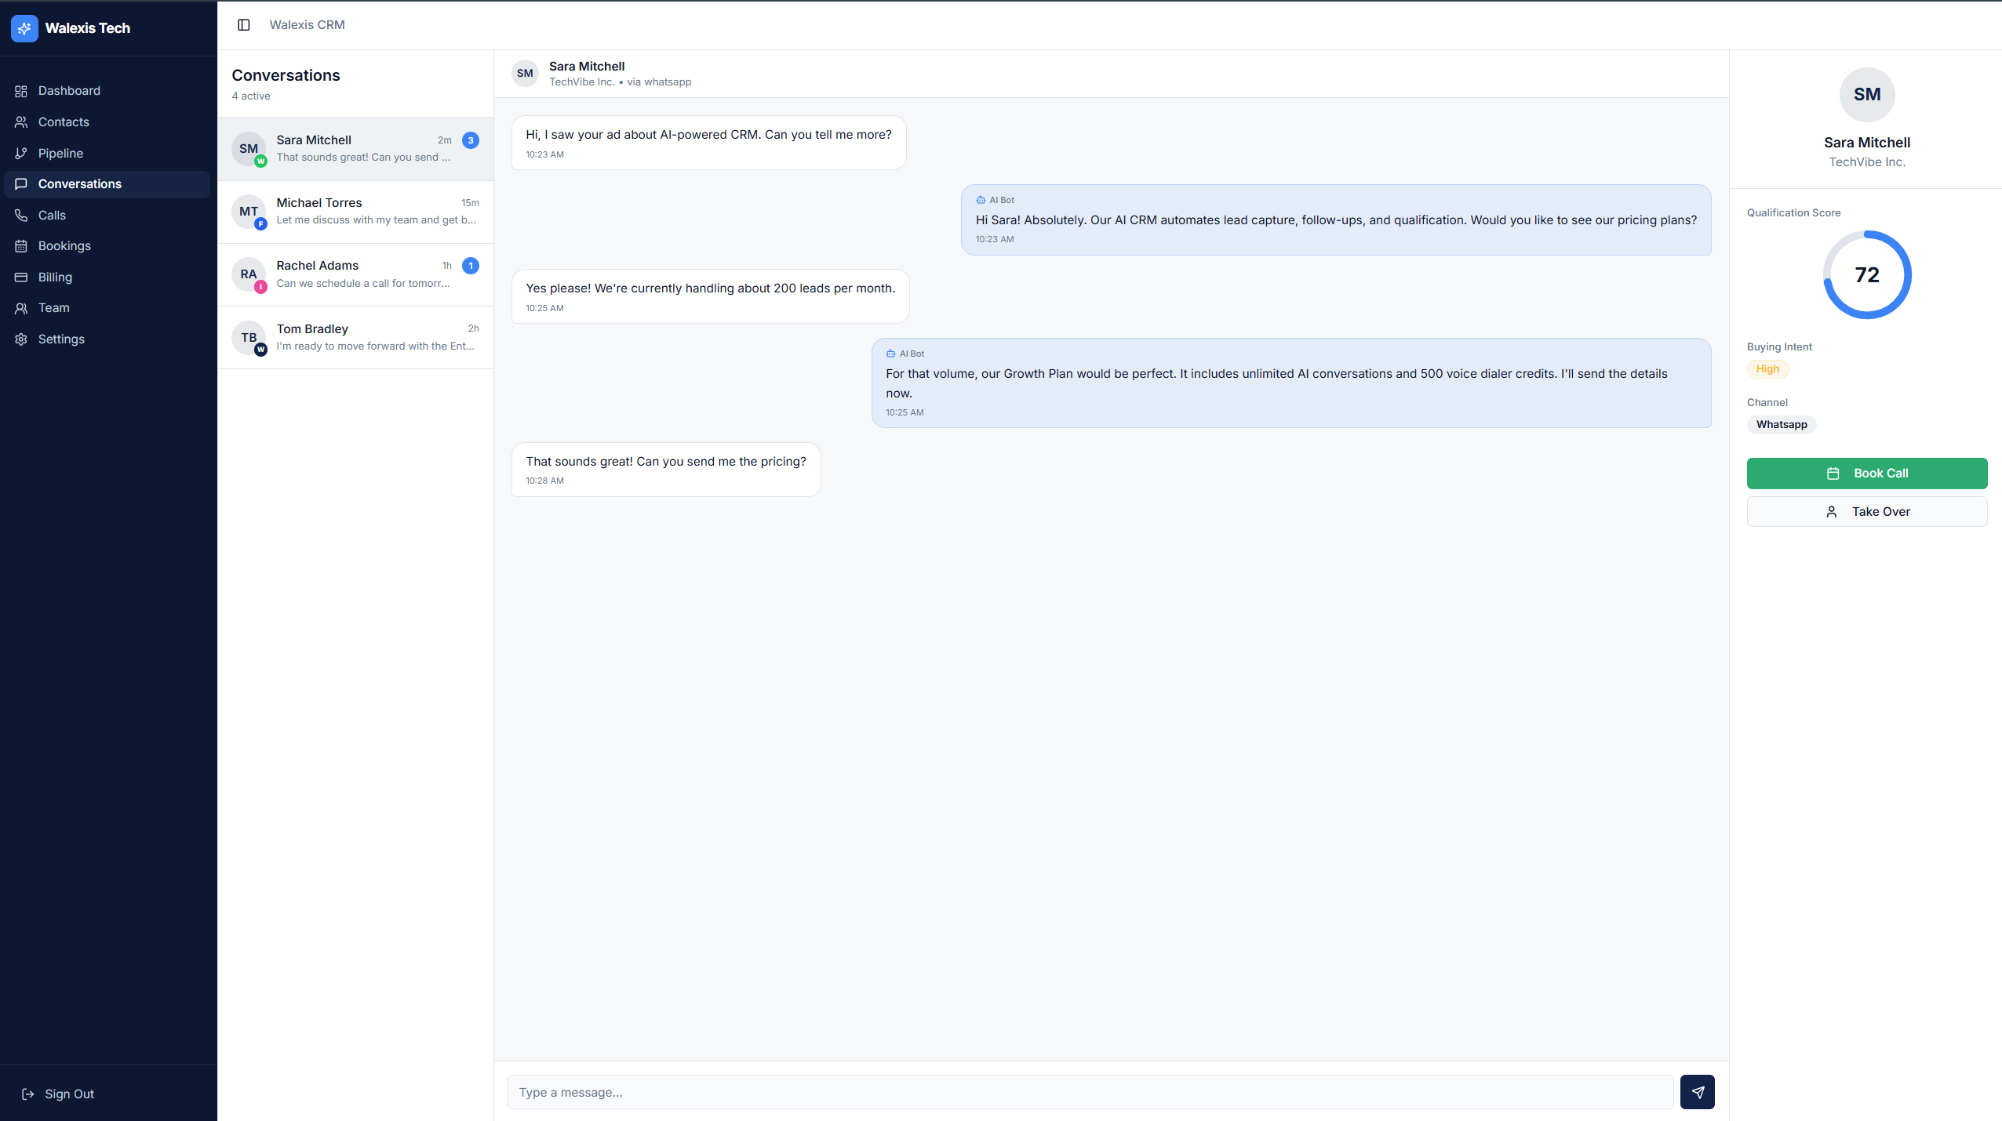2002x1121 pixels.
Task: Open Calls via the phone icon
Action: [21, 215]
